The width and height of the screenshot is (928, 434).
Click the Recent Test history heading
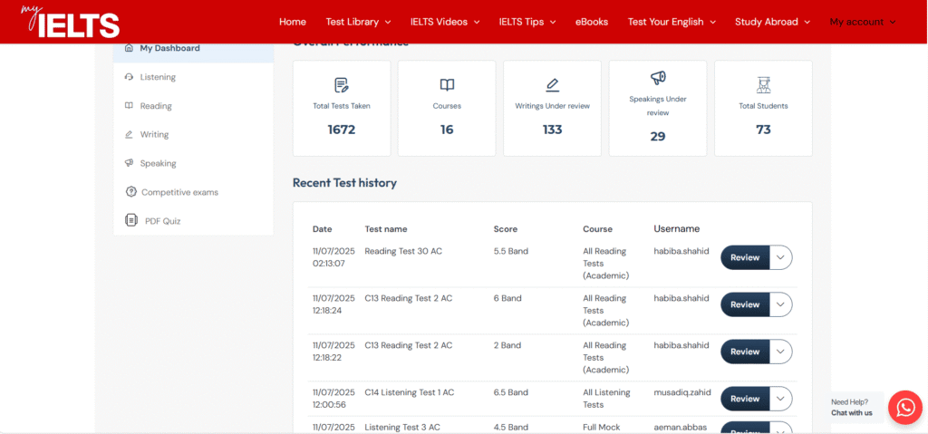[x=344, y=182]
